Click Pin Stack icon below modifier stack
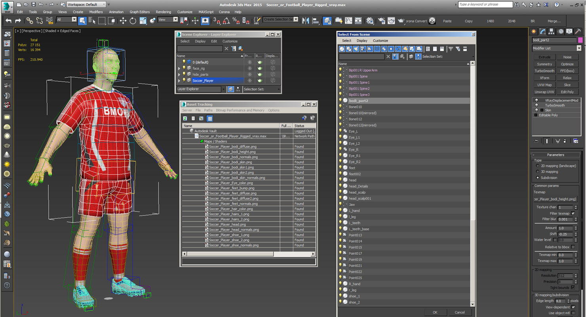This screenshot has width=586, height=317. [536, 141]
